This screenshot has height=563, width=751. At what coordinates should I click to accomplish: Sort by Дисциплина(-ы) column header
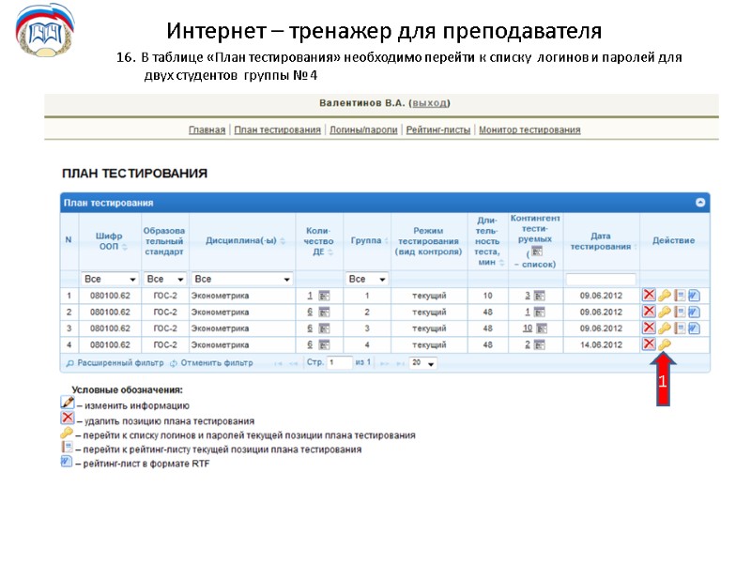(244, 240)
